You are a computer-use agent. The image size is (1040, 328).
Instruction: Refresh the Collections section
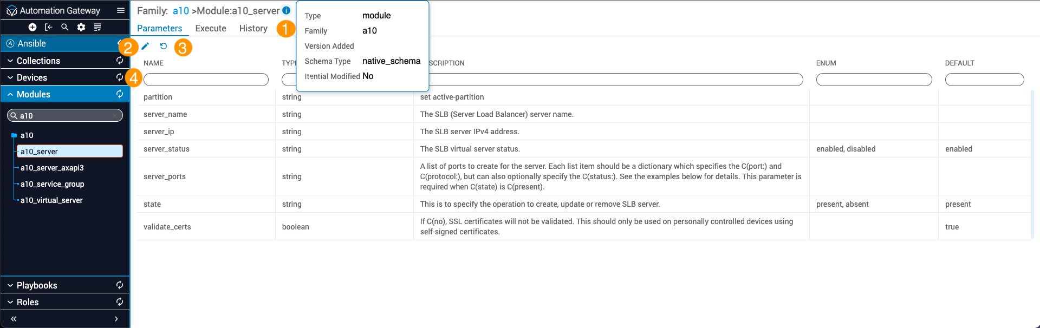pyautogui.click(x=120, y=61)
